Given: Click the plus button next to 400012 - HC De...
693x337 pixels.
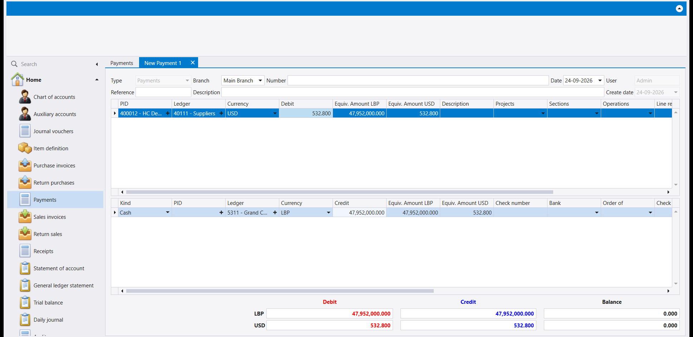Looking at the screenshot, I should 168,113.
